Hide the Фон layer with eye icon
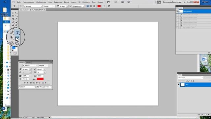 [x=179, y=85]
